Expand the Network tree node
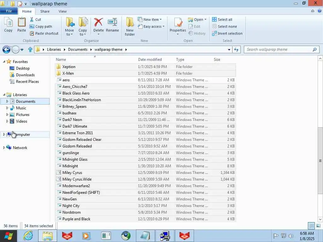 (x=4, y=147)
